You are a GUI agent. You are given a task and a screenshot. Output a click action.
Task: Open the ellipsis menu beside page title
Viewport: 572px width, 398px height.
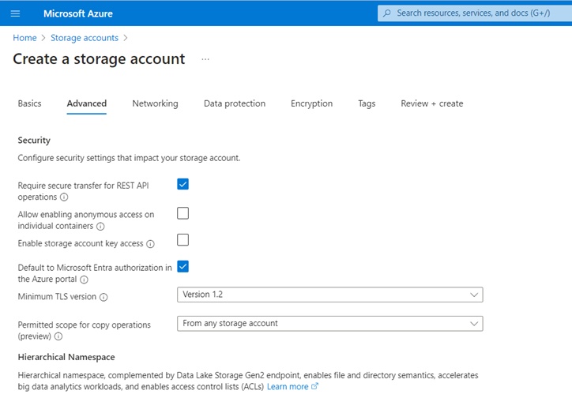point(205,59)
